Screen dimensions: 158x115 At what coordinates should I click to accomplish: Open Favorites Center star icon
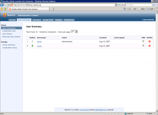[2, 9]
